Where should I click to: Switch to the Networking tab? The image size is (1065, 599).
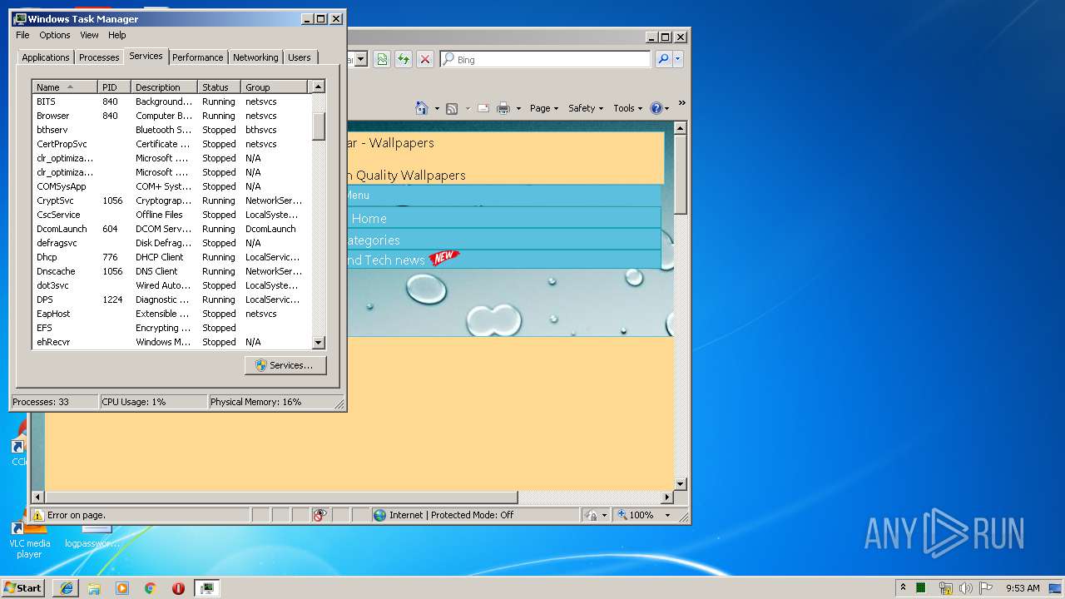[255, 57]
